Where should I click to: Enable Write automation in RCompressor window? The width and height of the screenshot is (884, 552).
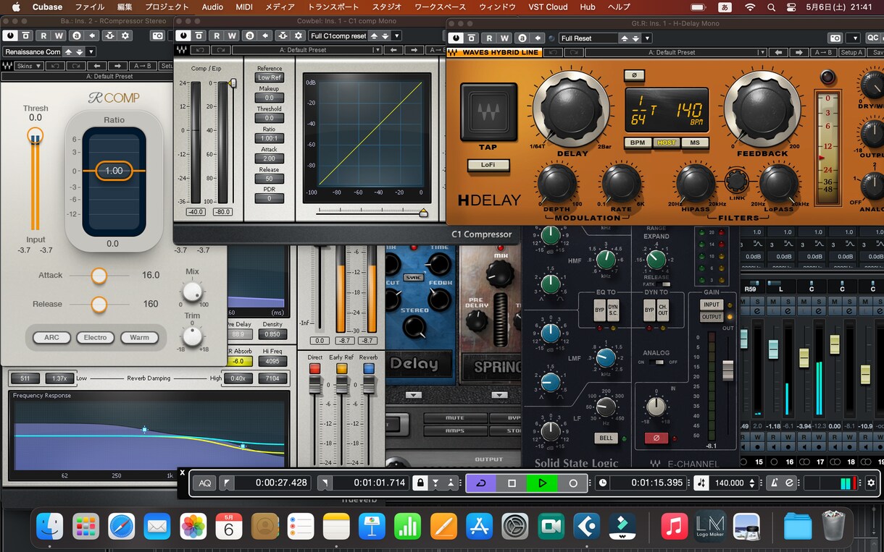tap(59, 35)
